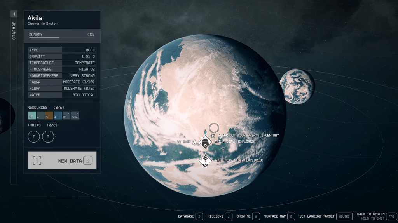The image size is (398, 223).
Task: Click the R key icon on New Data
Action: pos(87,160)
